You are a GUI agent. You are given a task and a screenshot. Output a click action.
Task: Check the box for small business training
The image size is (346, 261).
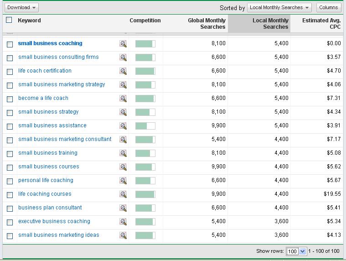10,154
